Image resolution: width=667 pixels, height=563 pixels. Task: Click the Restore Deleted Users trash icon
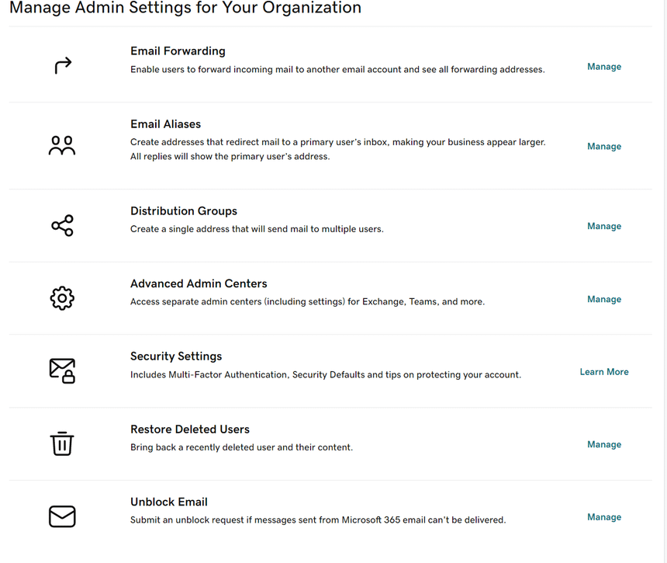pyautogui.click(x=62, y=443)
